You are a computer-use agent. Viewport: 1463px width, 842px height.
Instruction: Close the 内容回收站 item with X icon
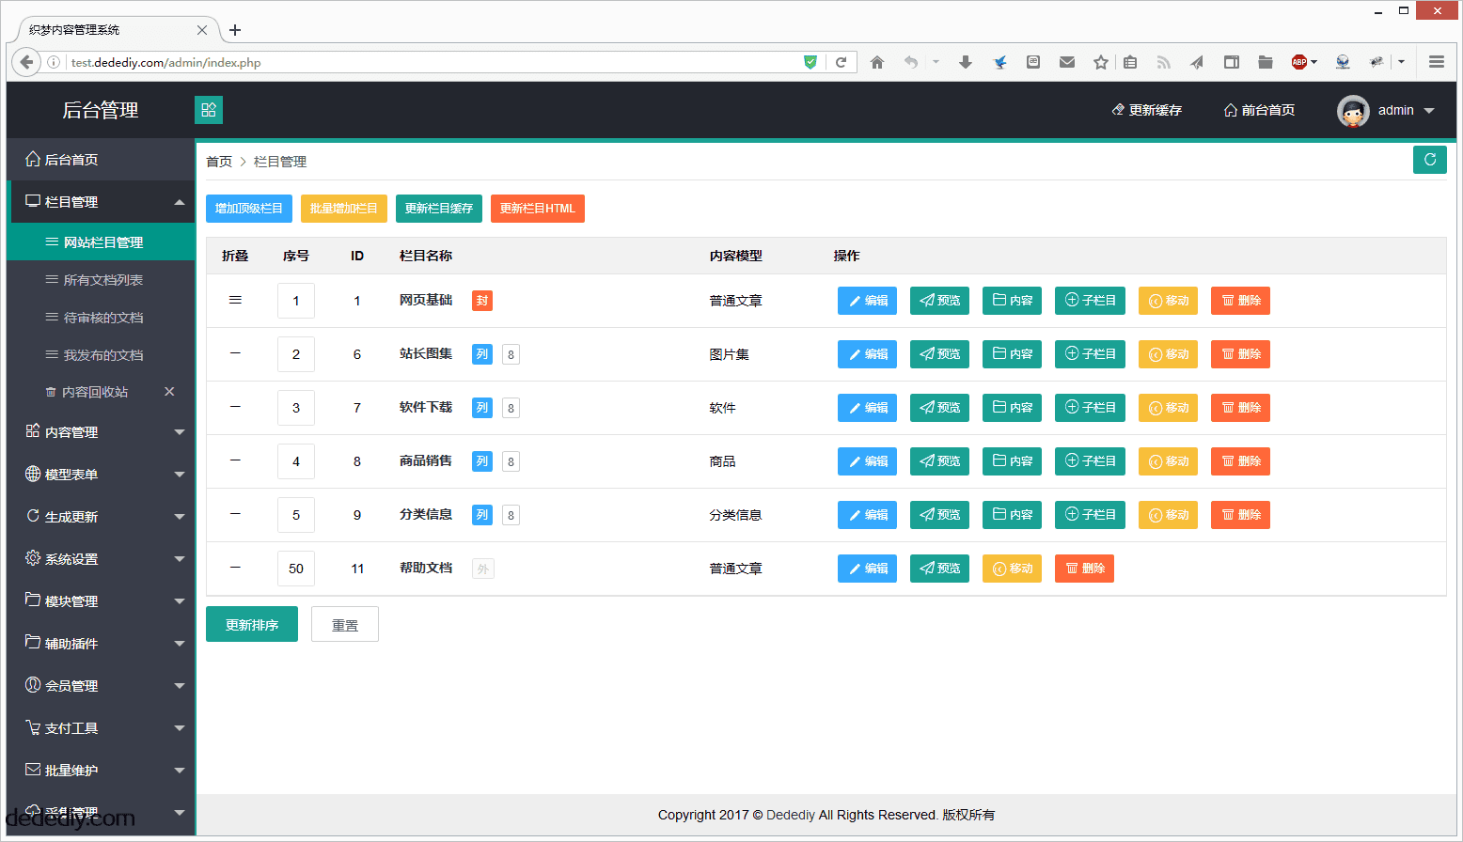tap(169, 392)
